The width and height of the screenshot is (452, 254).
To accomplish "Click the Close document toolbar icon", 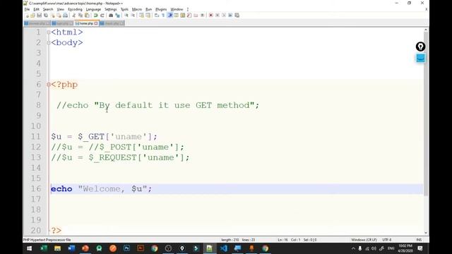I will (x=53, y=16).
